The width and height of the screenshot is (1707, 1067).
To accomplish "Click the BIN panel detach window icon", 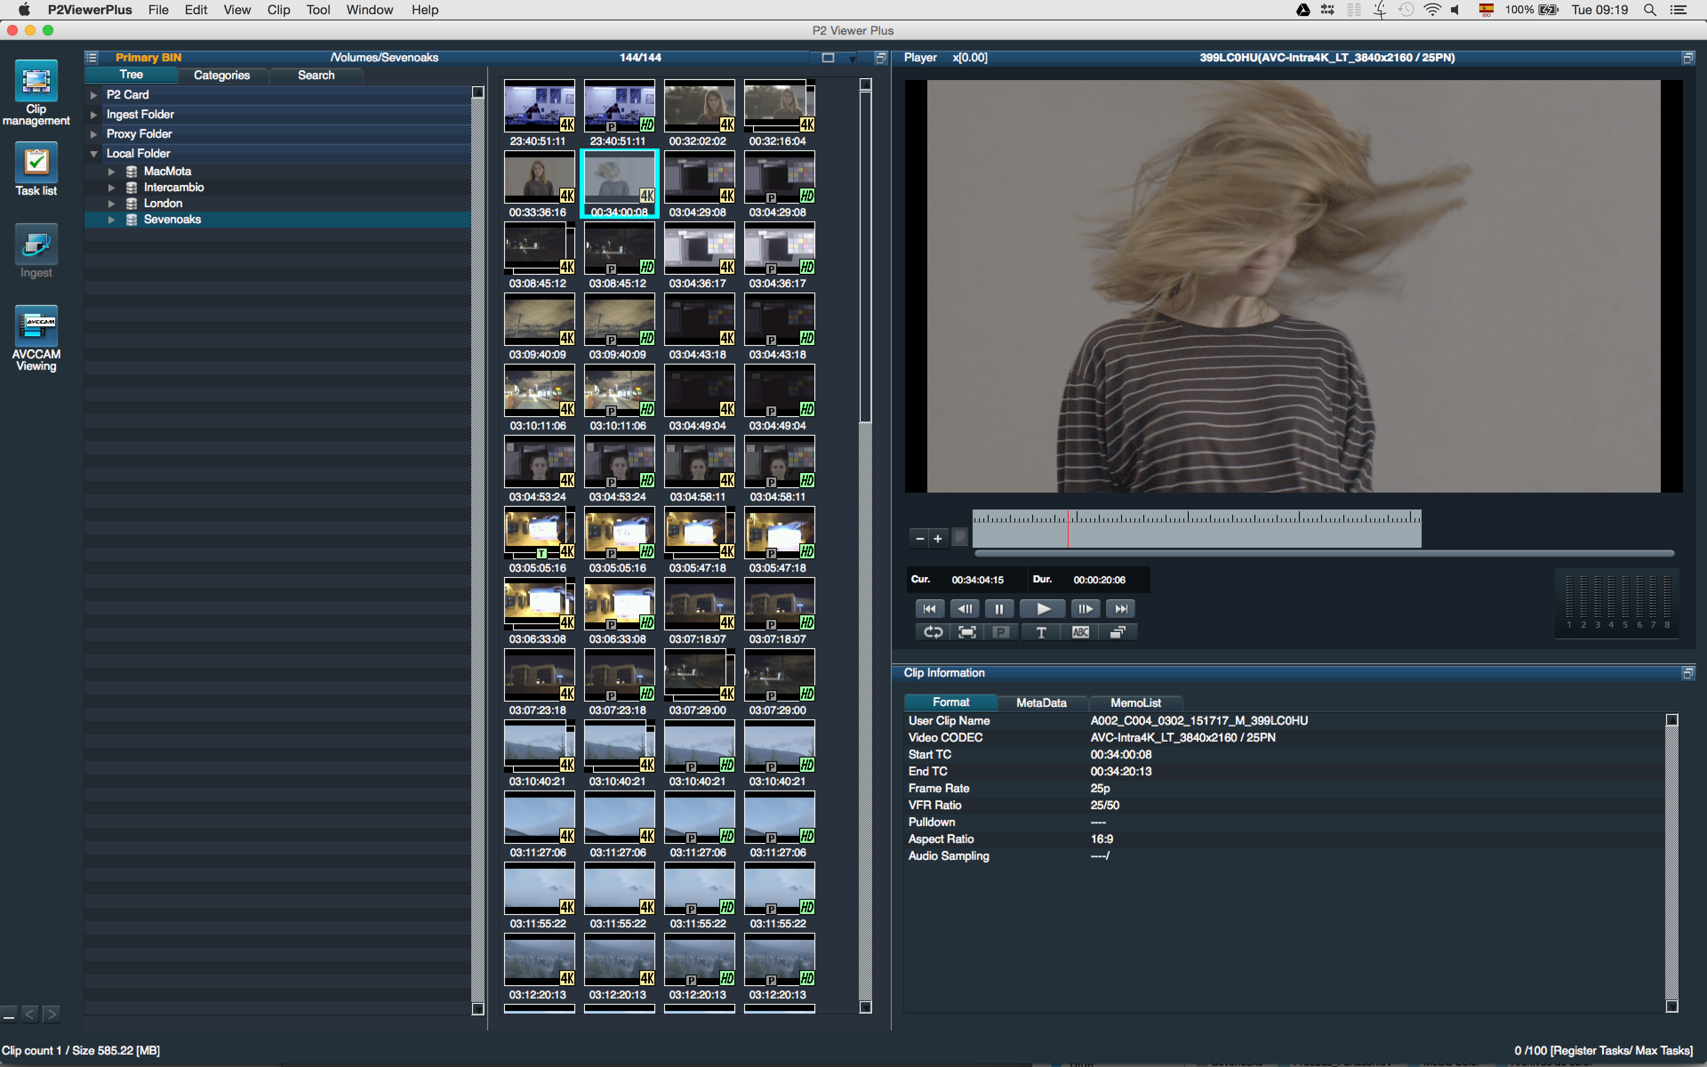I will click(880, 58).
